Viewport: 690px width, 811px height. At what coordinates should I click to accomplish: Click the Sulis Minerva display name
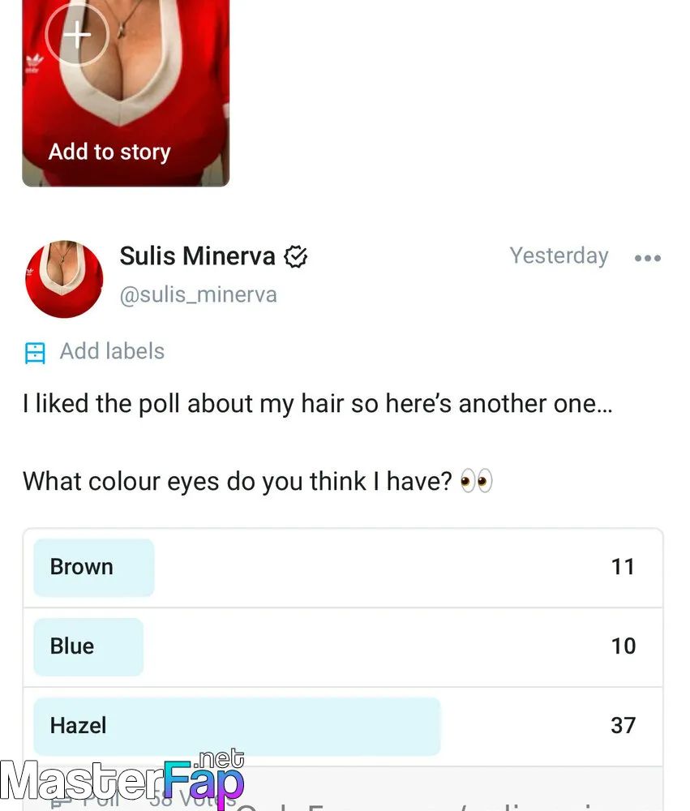(x=198, y=256)
